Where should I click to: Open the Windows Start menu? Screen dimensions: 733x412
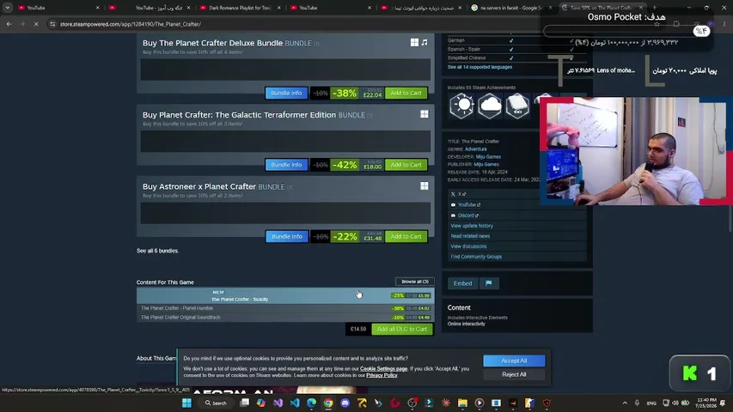point(186,403)
